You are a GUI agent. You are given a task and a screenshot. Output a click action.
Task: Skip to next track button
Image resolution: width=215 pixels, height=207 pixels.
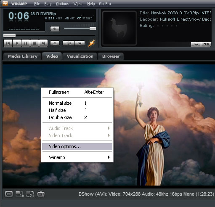point(43,43)
